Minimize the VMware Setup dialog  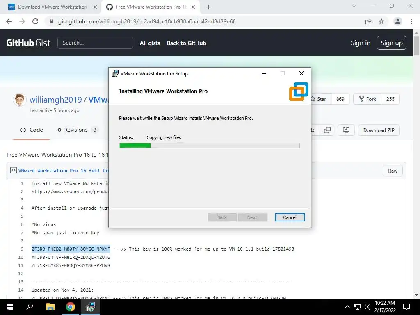click(x=264, y=73)
